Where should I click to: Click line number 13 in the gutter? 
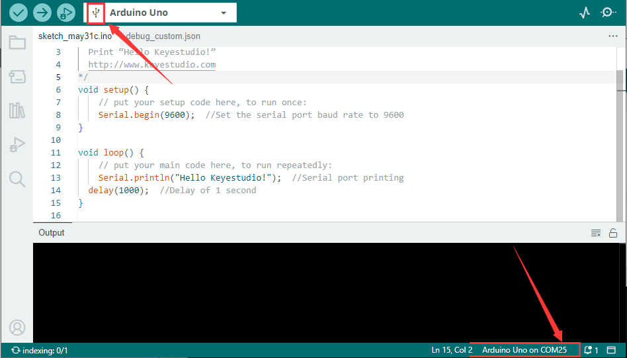pyautogui.click(x=56, y=177)
